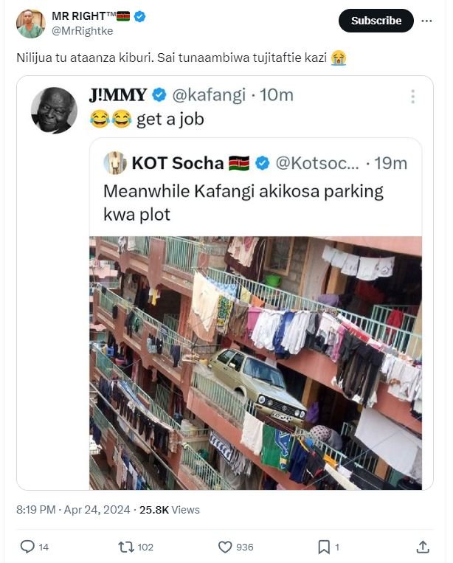The width and height of the screenshot is (453, 563).
Task: Click KOT Socha small avatar
Action: tap(114, 163)
